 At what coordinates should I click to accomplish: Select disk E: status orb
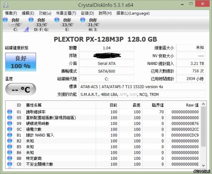(57, 20)
